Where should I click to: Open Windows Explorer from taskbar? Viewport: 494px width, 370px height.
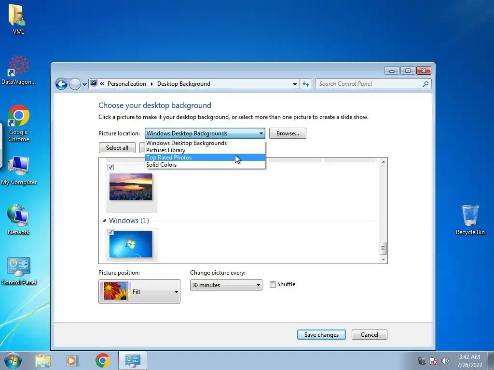[x=43, y=360]
